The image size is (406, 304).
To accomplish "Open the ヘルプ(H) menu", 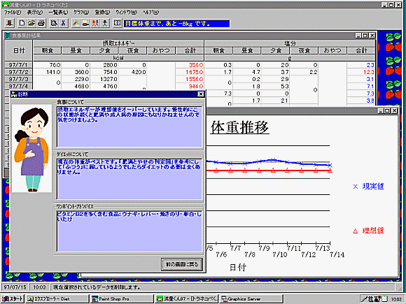I will [150, 12].
